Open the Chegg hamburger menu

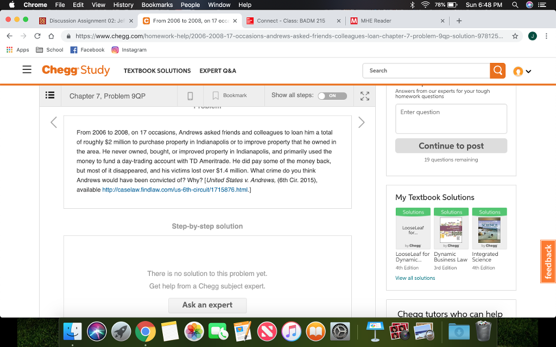click(27, 70)
